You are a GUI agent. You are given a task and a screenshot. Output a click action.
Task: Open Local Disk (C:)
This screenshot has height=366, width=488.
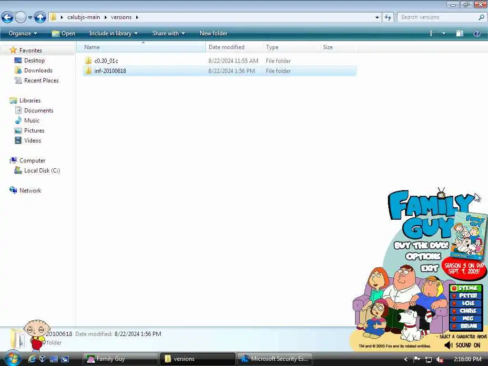[42, 171]
